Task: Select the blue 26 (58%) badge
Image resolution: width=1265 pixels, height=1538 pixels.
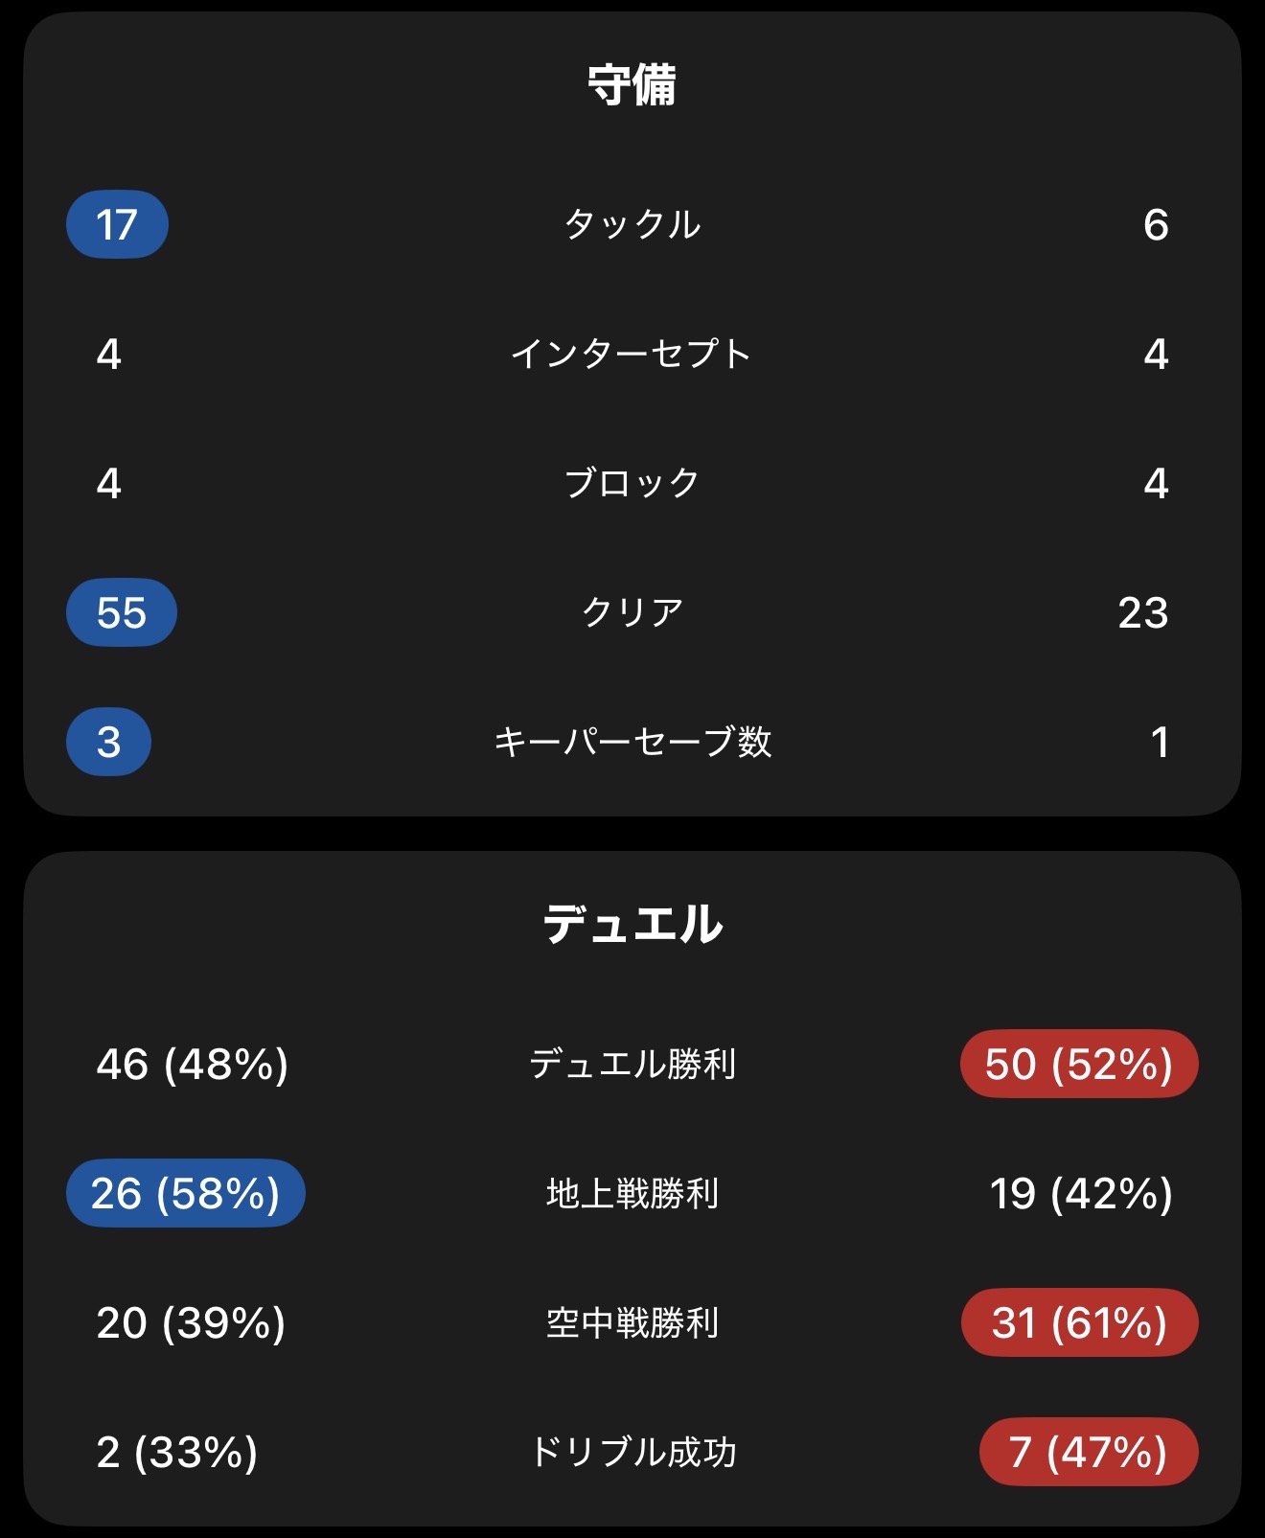Action: point(185,1194)
